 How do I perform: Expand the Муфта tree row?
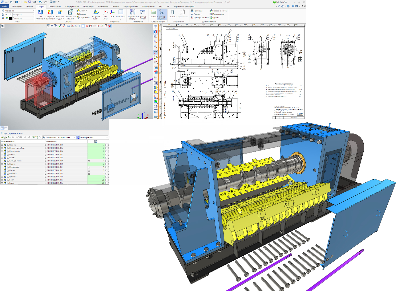(2, 164)
